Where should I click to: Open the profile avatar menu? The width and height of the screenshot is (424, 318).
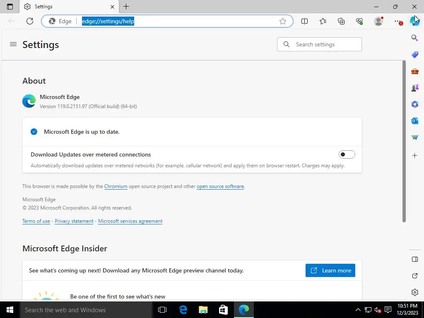(x=378, y=21)
